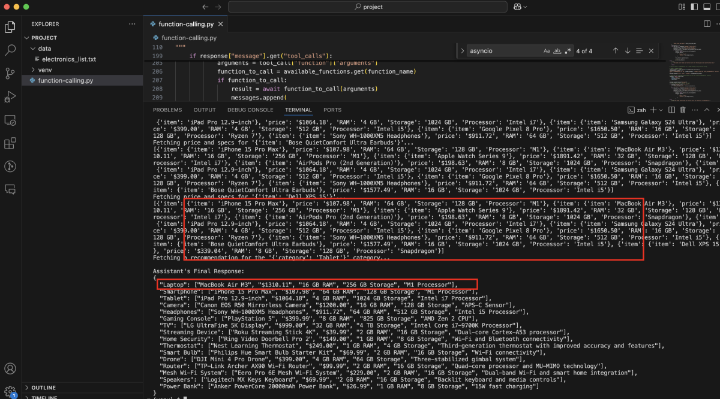The image size is (720, 399).
Task: Split the editor to the right
Action: [707, 24]
